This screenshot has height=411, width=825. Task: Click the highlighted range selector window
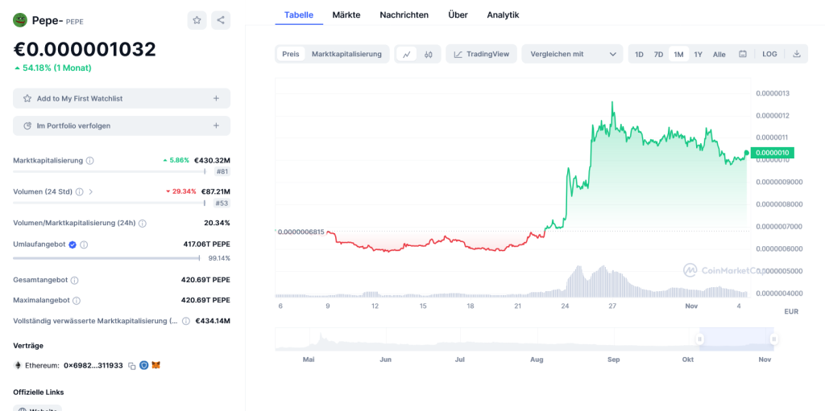click(736, 339)
